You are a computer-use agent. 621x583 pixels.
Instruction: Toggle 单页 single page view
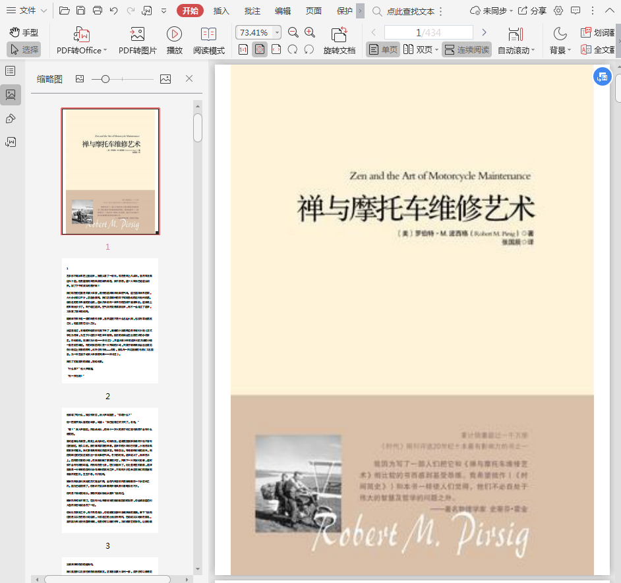[383, 49]
